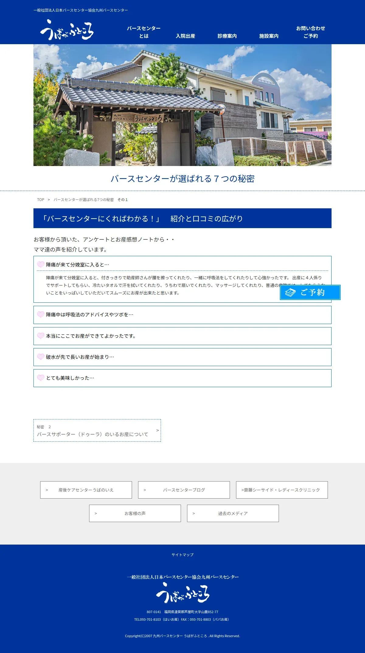
Task: Click heart icon beside とても美味しかった…
Action: tap(41, 378)
